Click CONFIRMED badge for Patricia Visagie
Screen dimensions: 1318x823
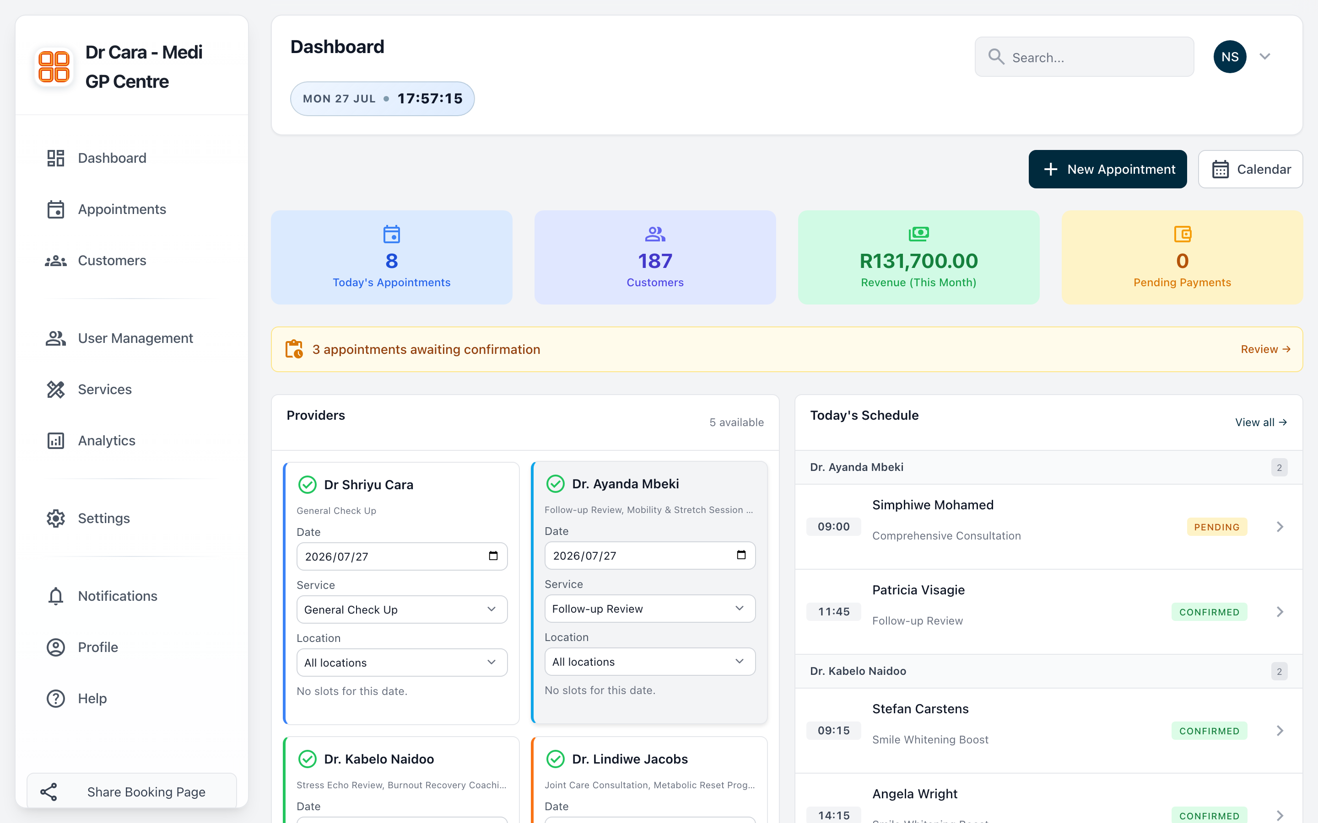tap(1209, 612)
